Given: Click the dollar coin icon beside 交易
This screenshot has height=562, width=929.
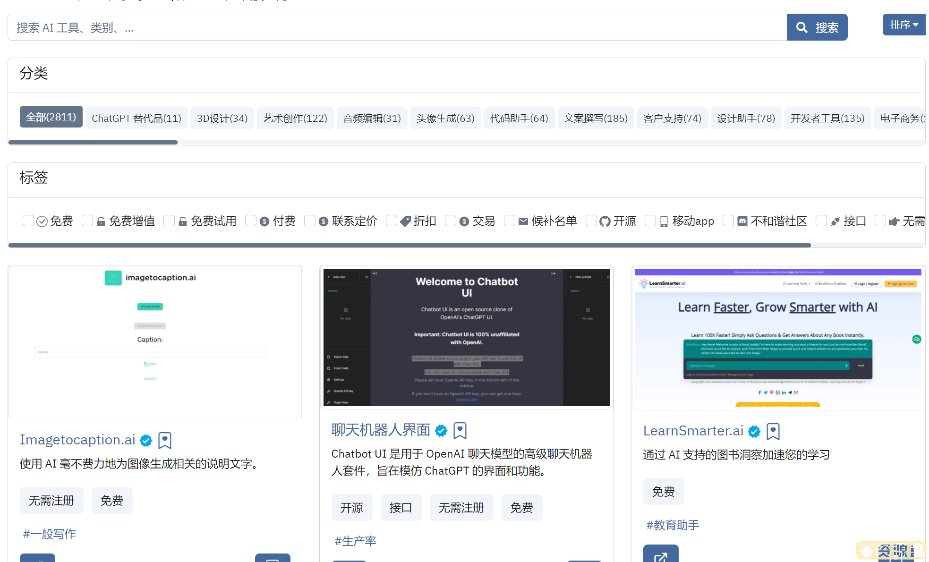Looking at the screenshot, I should coord(464,221).
